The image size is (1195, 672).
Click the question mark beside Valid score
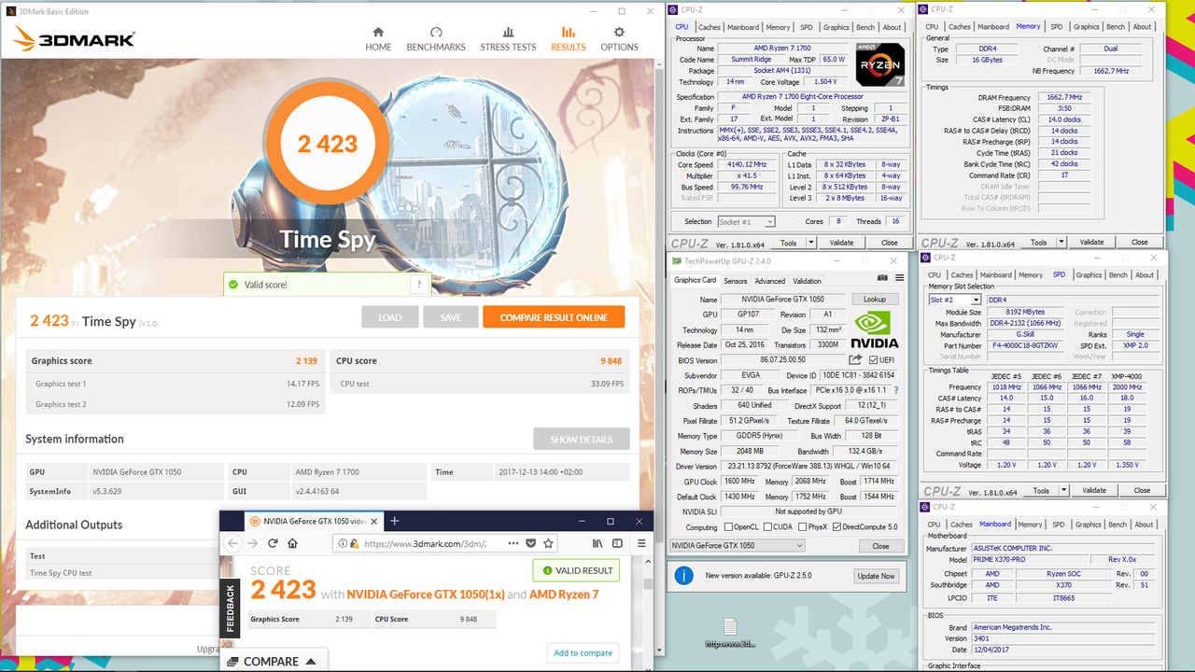[419, 285]
